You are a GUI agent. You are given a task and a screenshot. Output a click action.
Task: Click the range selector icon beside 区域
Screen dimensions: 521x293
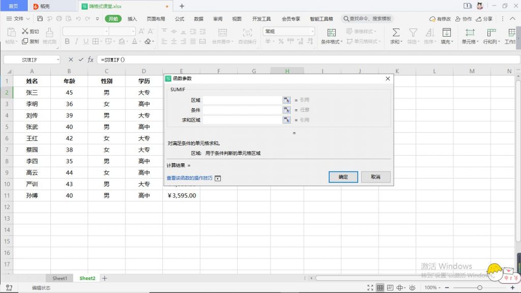[x=285, y=100]
